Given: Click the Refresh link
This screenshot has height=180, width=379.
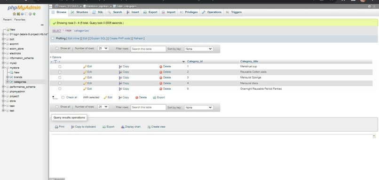Looking at the screenshot, I should pyautogui.click(x=139, y=39).
